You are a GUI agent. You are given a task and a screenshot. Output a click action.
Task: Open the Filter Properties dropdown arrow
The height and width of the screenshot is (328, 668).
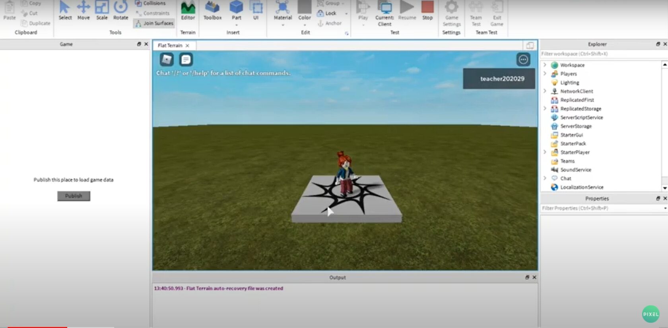click(665, 208)
